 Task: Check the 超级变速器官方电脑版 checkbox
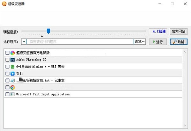coord(7,53)
